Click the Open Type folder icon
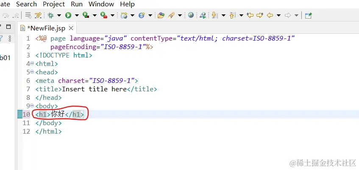Image resolution: width=359 pixels, height=170 pixels. 161,15
